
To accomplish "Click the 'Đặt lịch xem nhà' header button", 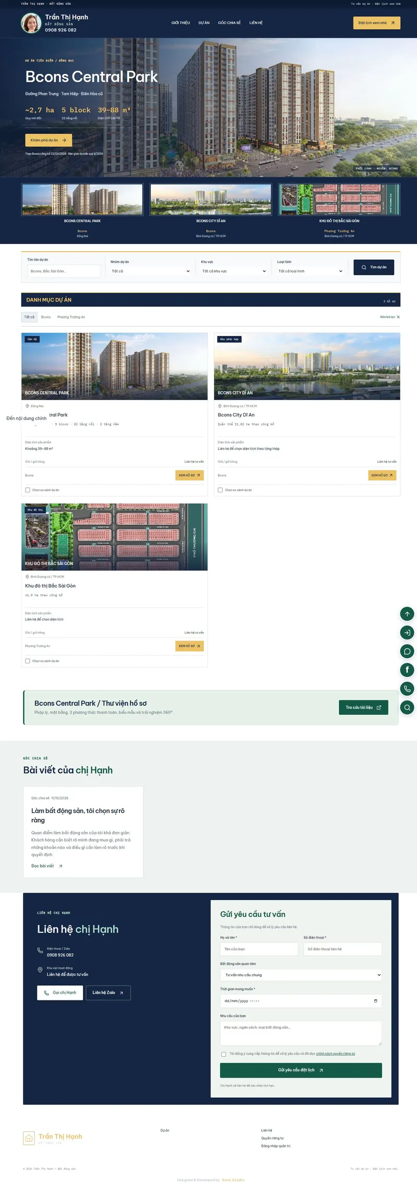I will tap(377, 23).
